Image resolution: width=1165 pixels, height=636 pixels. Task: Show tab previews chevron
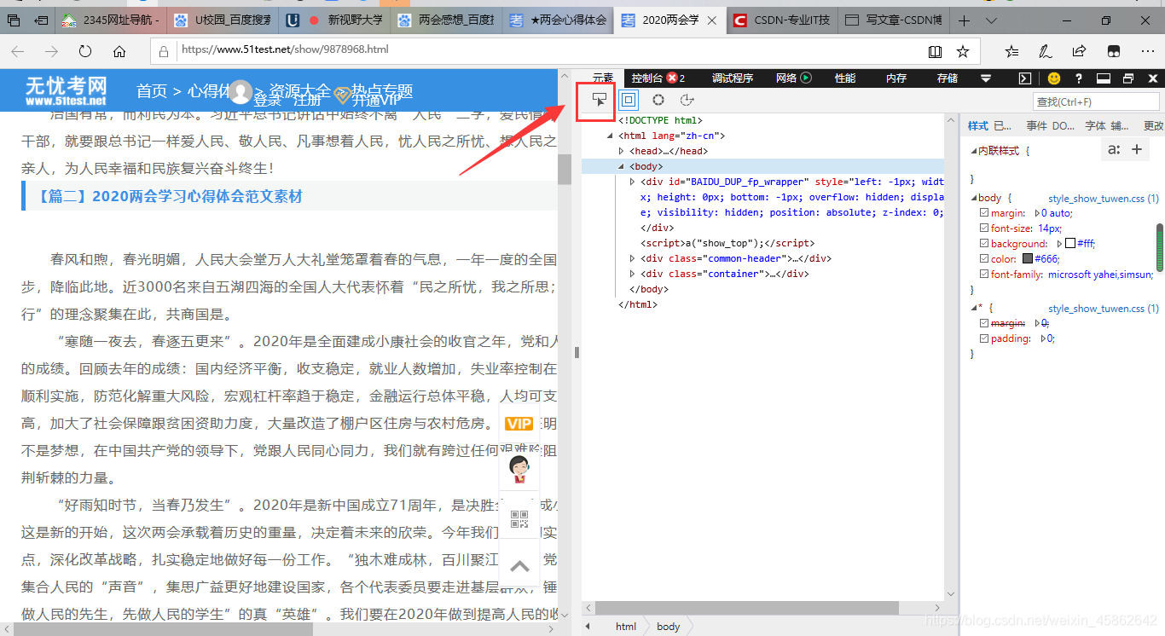click(991, 20)
